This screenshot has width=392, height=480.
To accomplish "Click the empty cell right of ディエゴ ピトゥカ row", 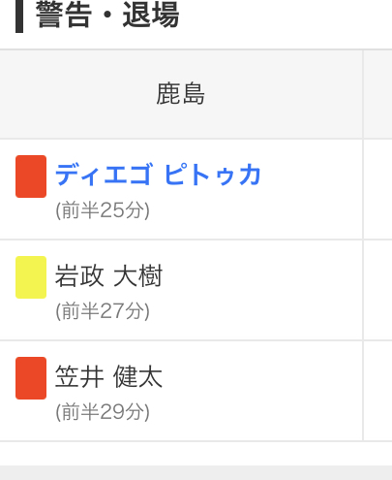I will (x=377, y=189).
